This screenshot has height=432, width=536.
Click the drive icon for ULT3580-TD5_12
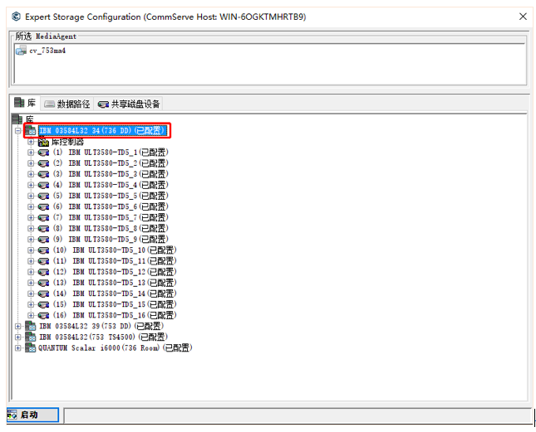coord(43,272)
